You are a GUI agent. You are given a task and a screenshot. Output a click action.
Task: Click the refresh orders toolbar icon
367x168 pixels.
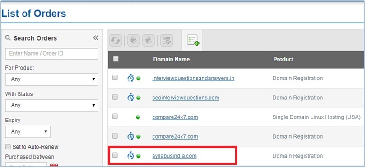coord(116,40)
